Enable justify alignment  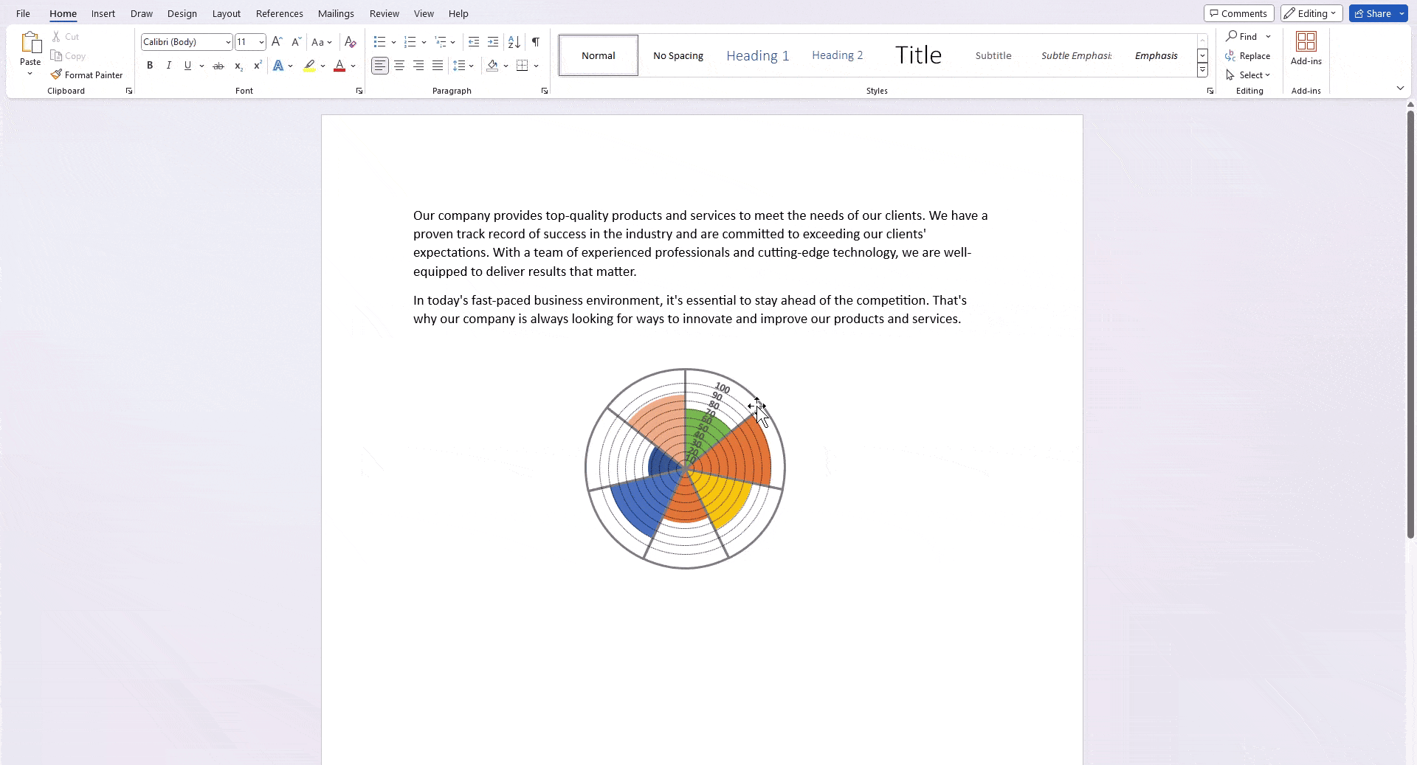click(437, 66)
